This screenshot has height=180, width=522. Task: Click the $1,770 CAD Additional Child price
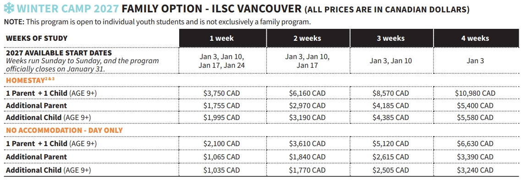coord(307,170)
